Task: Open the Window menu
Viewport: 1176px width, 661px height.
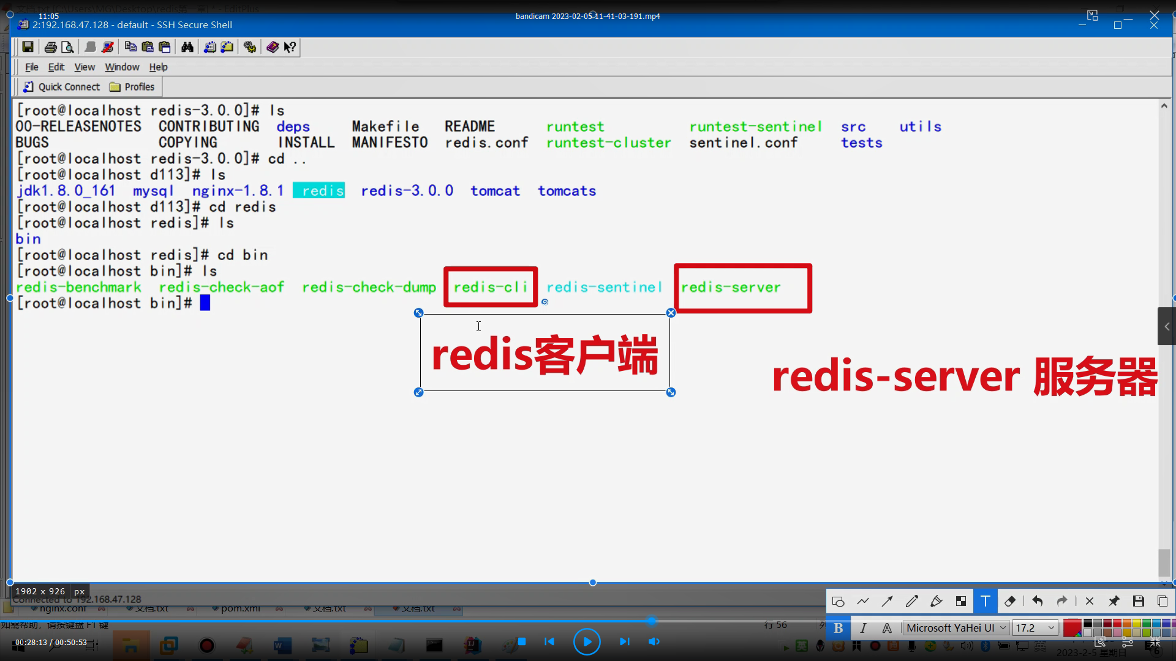Action: pyautogui.click(x=122, y=67)
